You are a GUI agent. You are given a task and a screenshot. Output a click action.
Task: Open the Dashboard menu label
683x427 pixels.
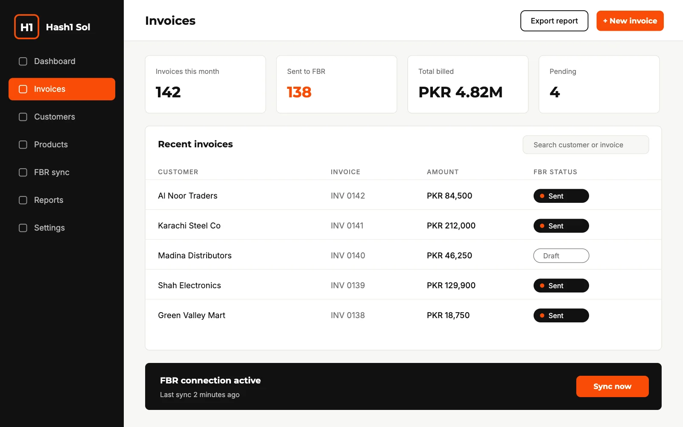click(55, 61)
